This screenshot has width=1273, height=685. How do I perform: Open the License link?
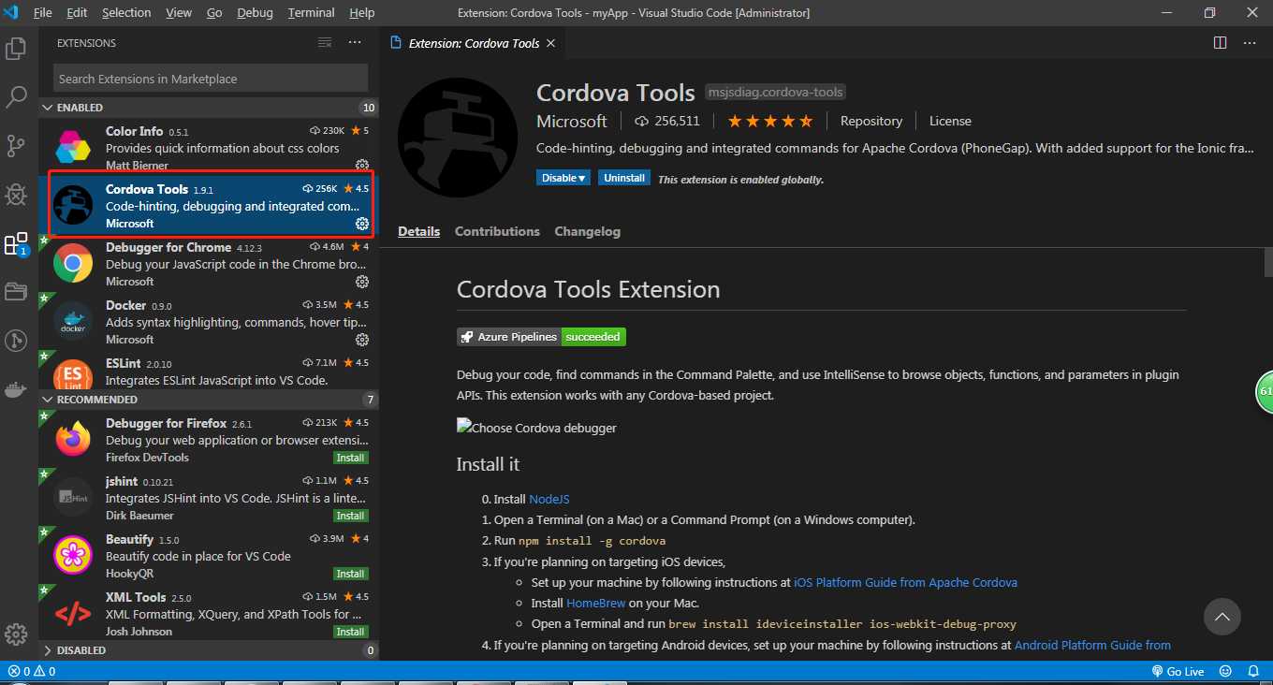click(x=950, y=121)
